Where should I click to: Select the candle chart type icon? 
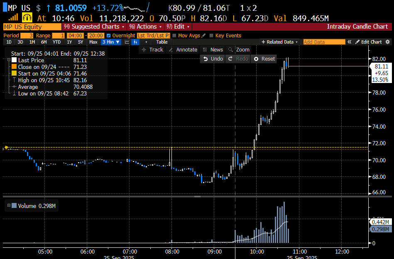pos(136,42)
